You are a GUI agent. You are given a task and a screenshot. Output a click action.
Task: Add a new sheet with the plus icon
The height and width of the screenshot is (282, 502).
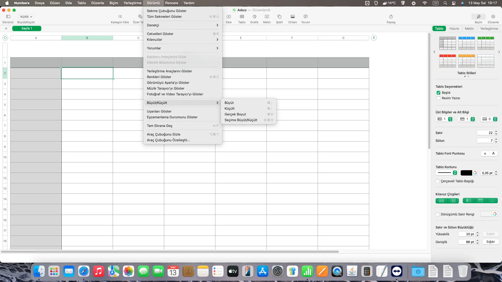[x=6, y=28]
